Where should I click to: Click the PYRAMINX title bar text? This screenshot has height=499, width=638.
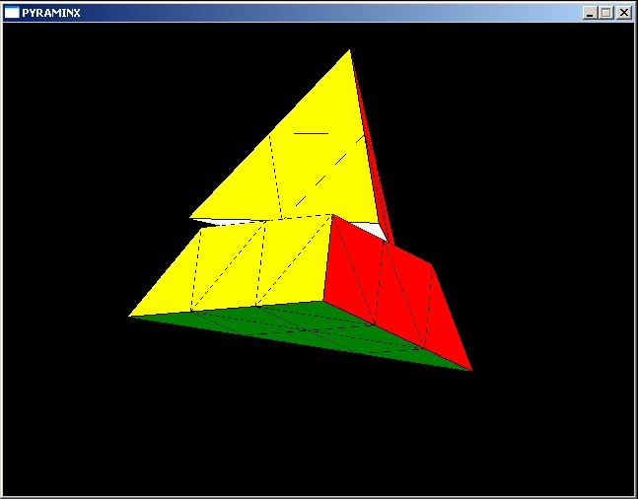click(x=51, y=13)
